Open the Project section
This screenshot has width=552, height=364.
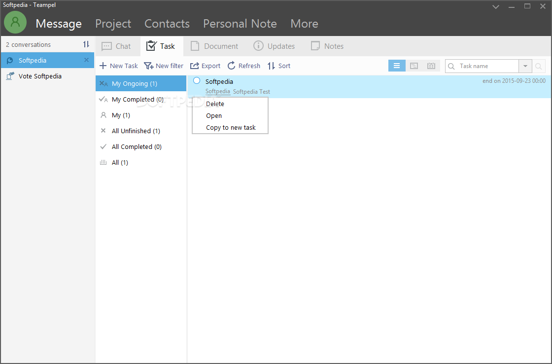point(113,24)
